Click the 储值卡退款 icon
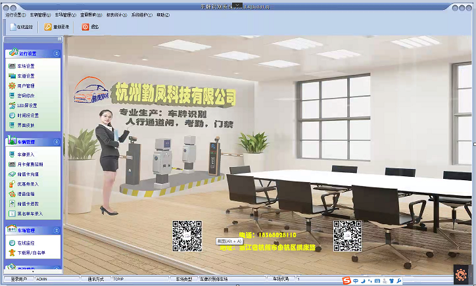 click(x=12, y=204)
